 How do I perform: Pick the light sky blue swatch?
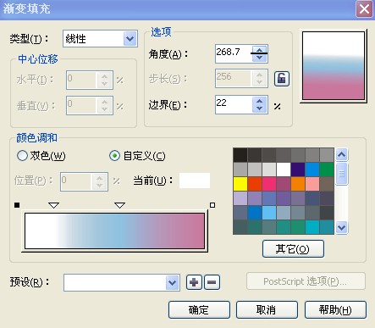click(x=269, y=213)
